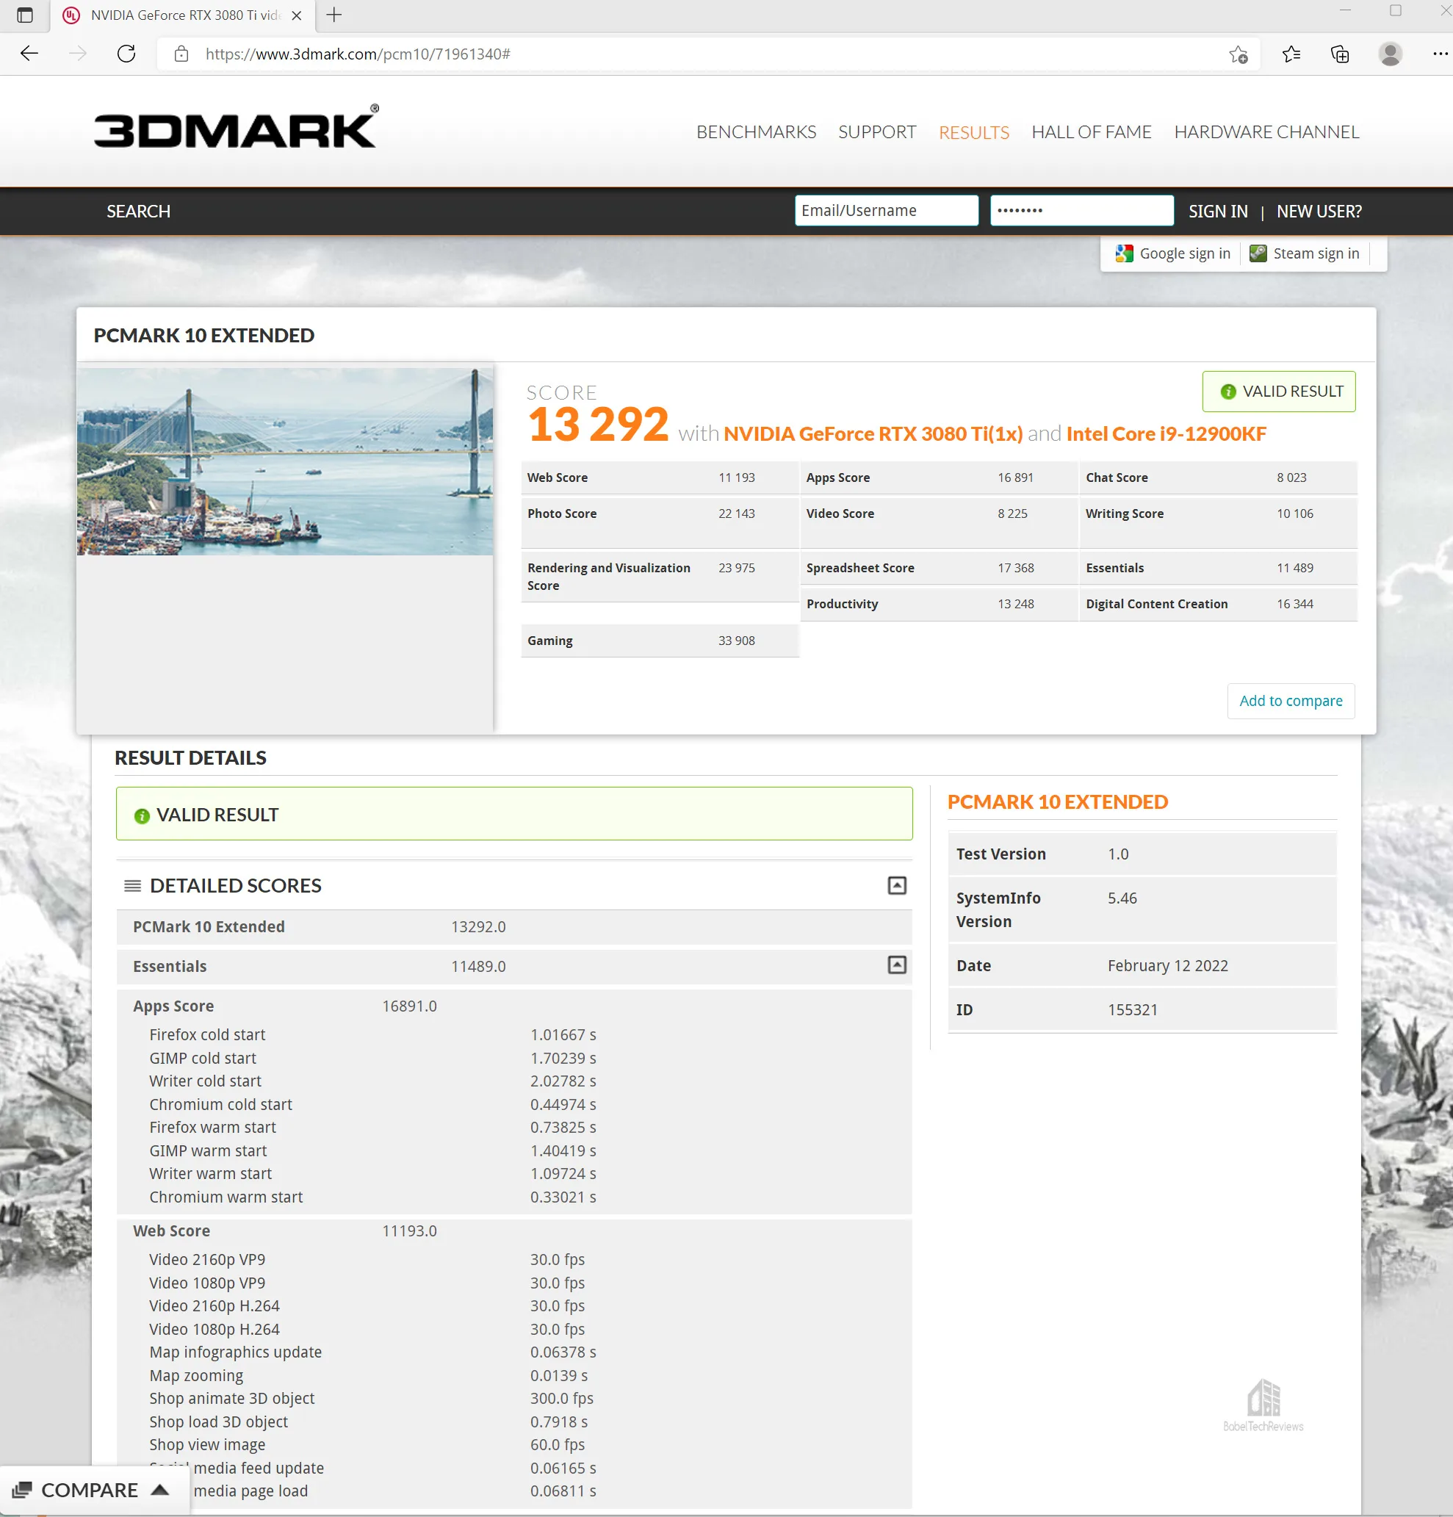Click the Shop animate 3D object row
Viewport: 1453px width, 1517px height.
(514, 1399)
